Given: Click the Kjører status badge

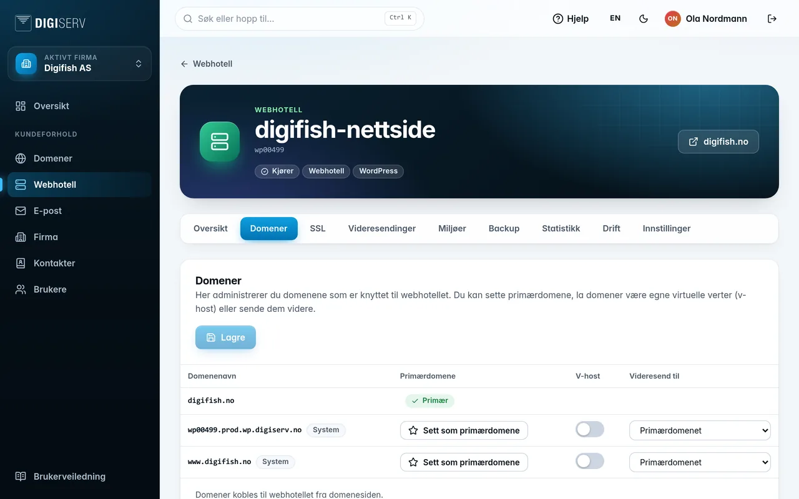Looking at the screenshot, I should click(x=277, y=171).
